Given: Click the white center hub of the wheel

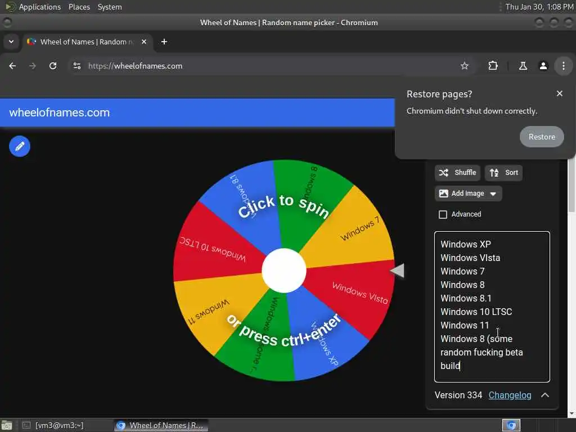Looking at the screenshot, I should click(x=283, y=271).
